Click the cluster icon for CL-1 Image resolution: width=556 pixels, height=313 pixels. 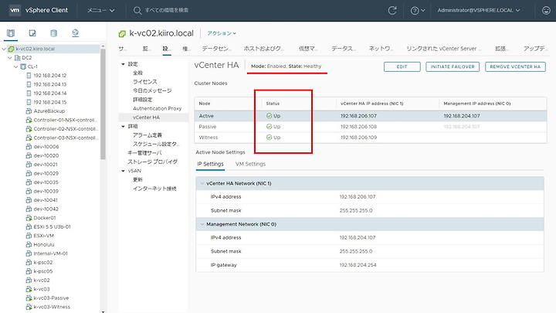(23, 66)
